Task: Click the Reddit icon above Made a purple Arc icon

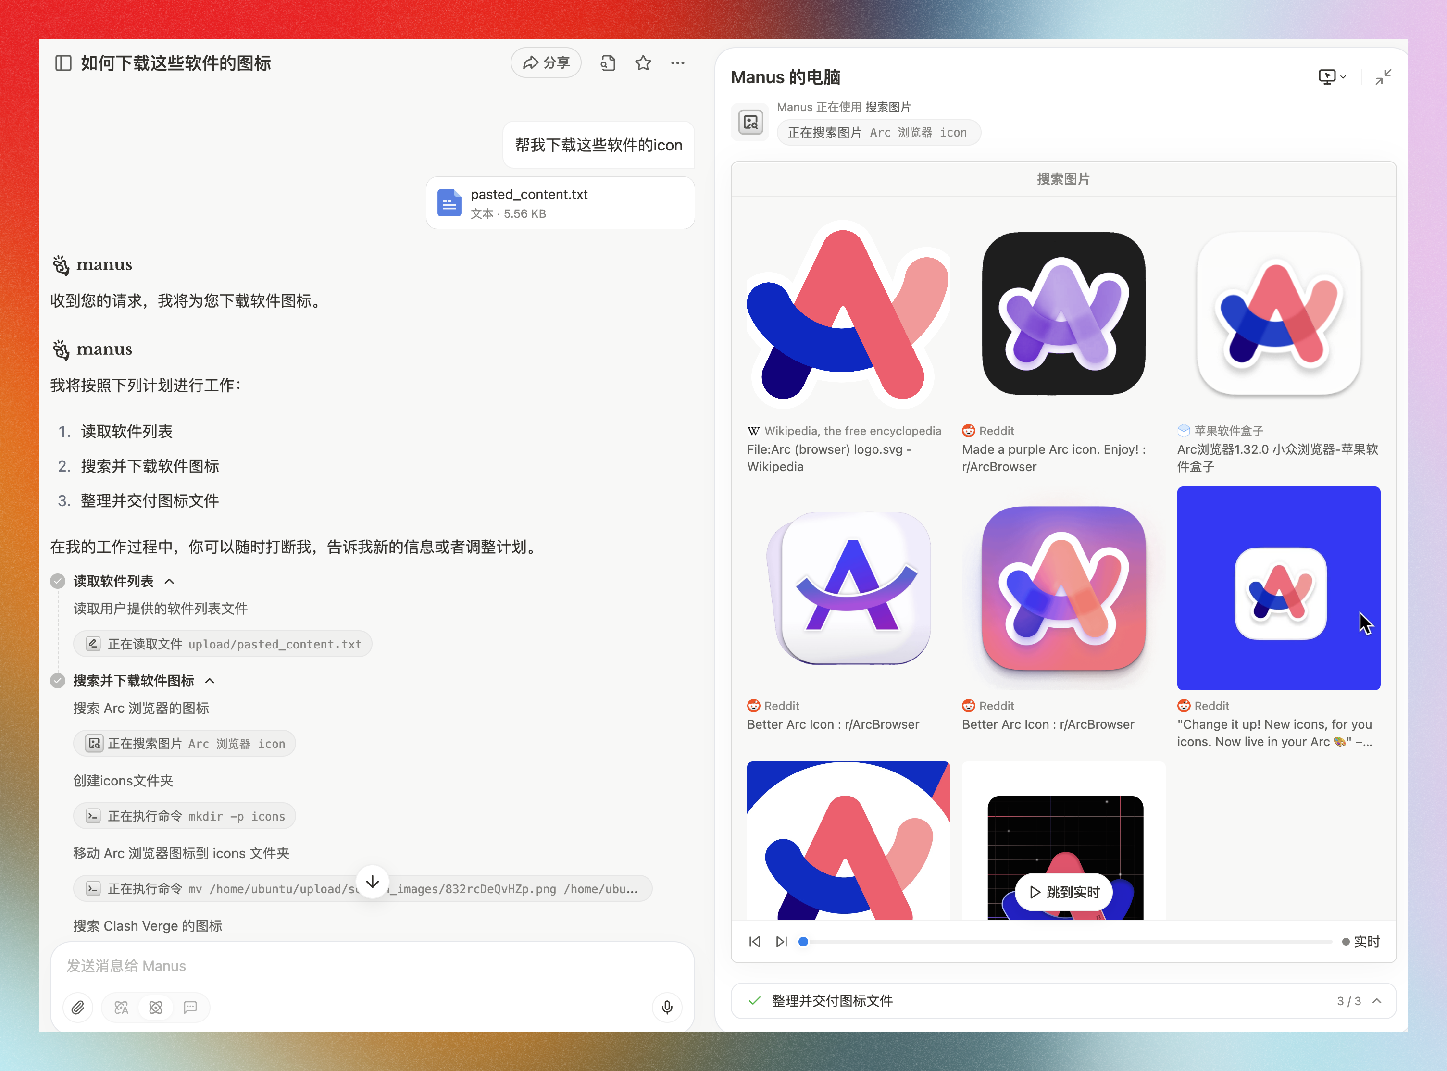Action: pyautogui.click(x=969, y=431)
